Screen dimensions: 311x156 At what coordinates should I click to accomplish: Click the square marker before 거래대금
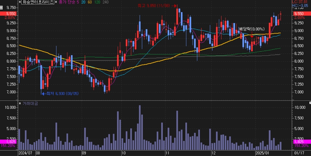pyautogui.click(x=20, y=103)
